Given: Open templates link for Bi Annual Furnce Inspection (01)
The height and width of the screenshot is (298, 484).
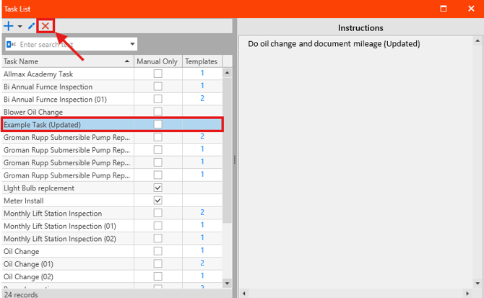Looking at the screenshot, I should click(202, 98).
